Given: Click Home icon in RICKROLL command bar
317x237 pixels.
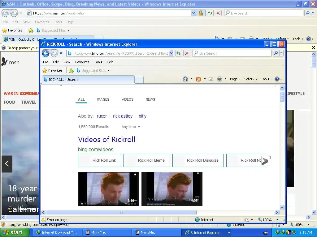Looking at the screenshot, I should pyautogui.click(x=185, y=79).
